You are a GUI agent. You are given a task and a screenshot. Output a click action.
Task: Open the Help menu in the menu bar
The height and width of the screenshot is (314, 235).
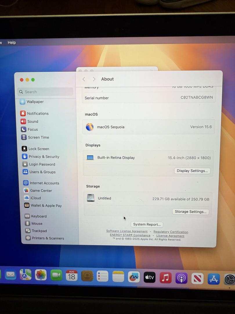[12, 42]
